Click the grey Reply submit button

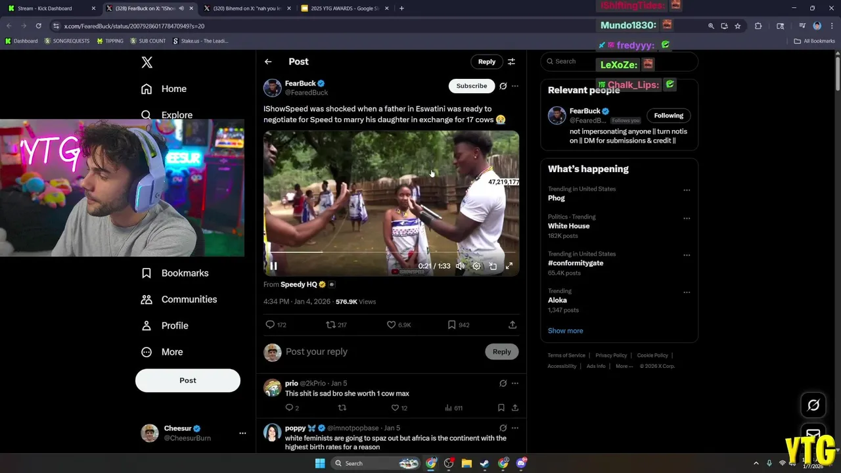(502, 351)
